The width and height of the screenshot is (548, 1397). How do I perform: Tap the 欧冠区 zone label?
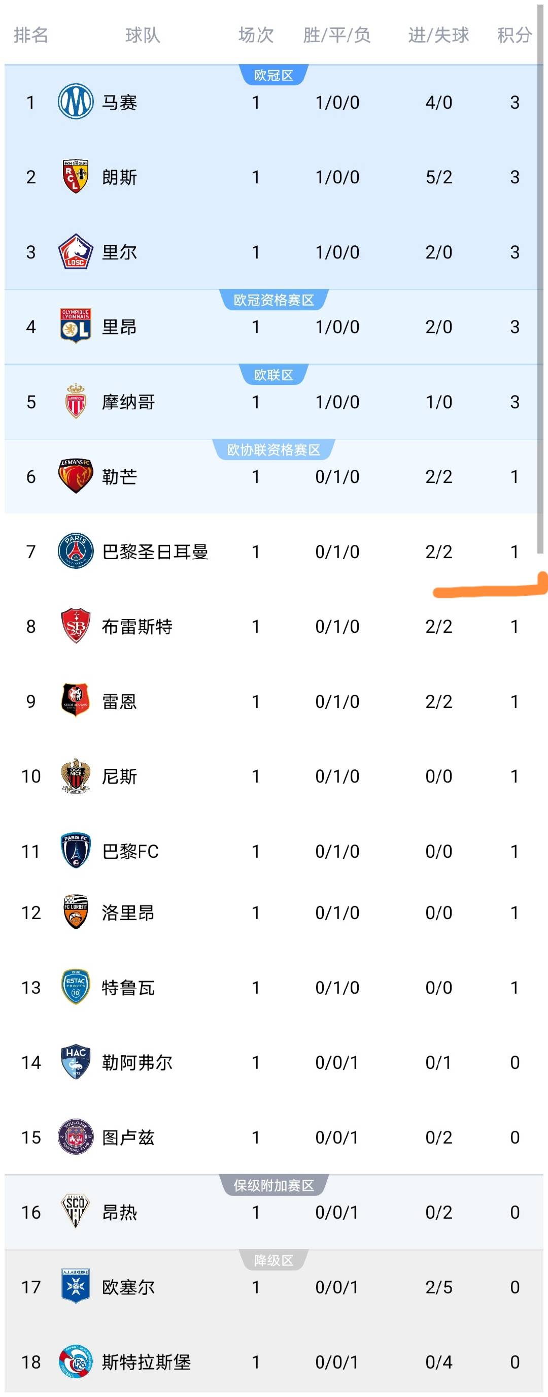pyautogui.click(x=273, y=75)
